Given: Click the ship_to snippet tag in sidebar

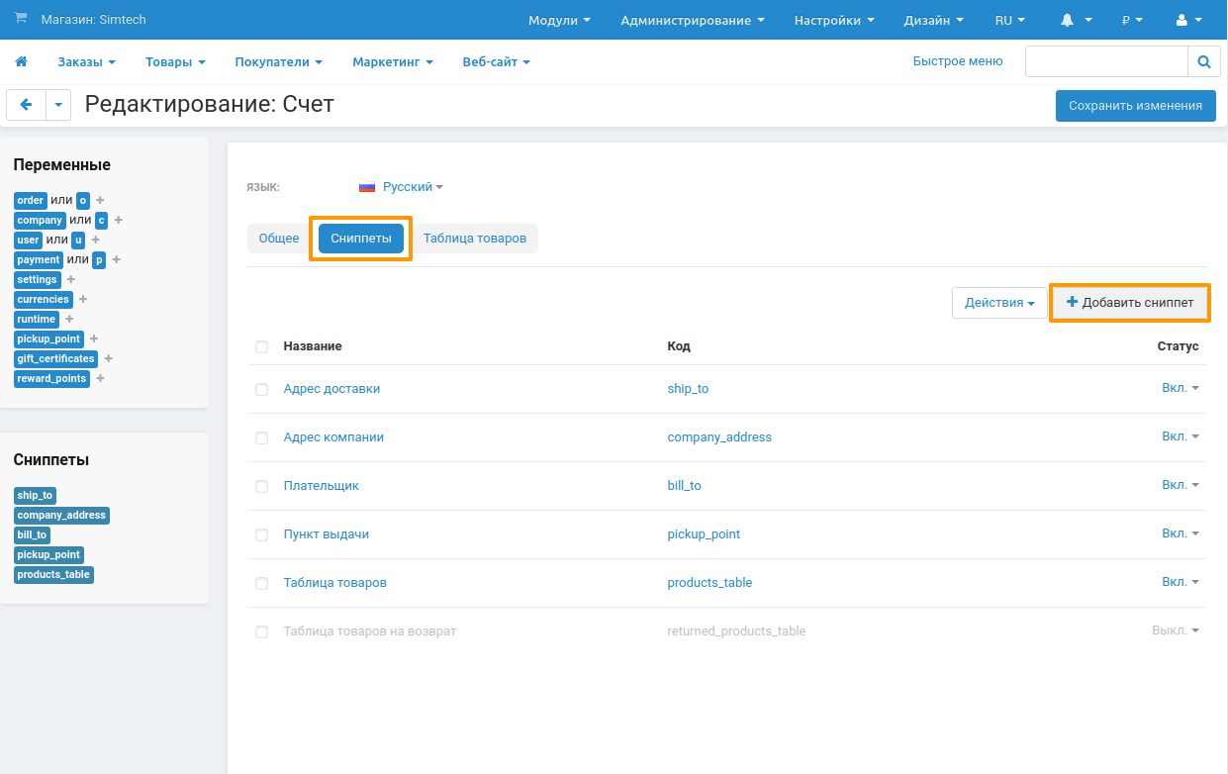Looking at the screenshot, I should [35, 495].
